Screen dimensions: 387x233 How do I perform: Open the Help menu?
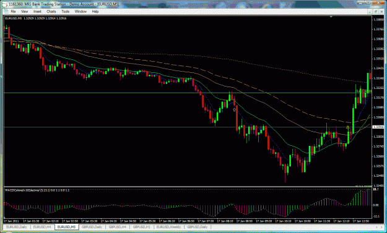pos(95,11)
